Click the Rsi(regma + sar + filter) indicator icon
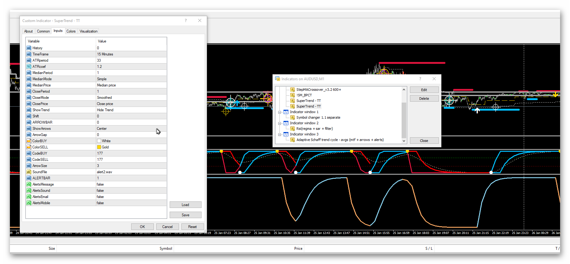Image resolution: width=570 pixels, height=264 pixels. [x=292, y=129]
